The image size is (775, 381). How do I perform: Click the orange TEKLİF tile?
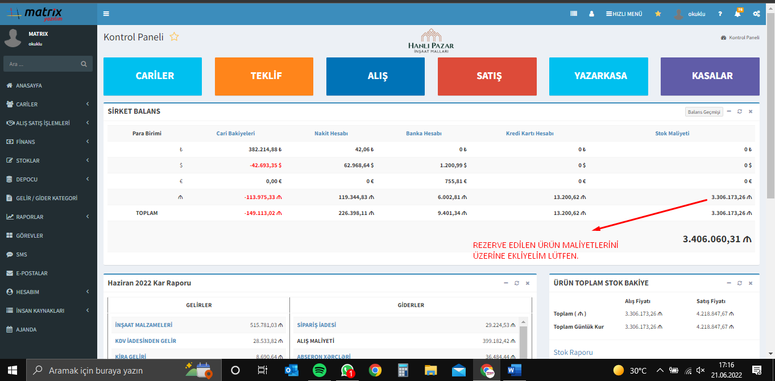point(264,76)
